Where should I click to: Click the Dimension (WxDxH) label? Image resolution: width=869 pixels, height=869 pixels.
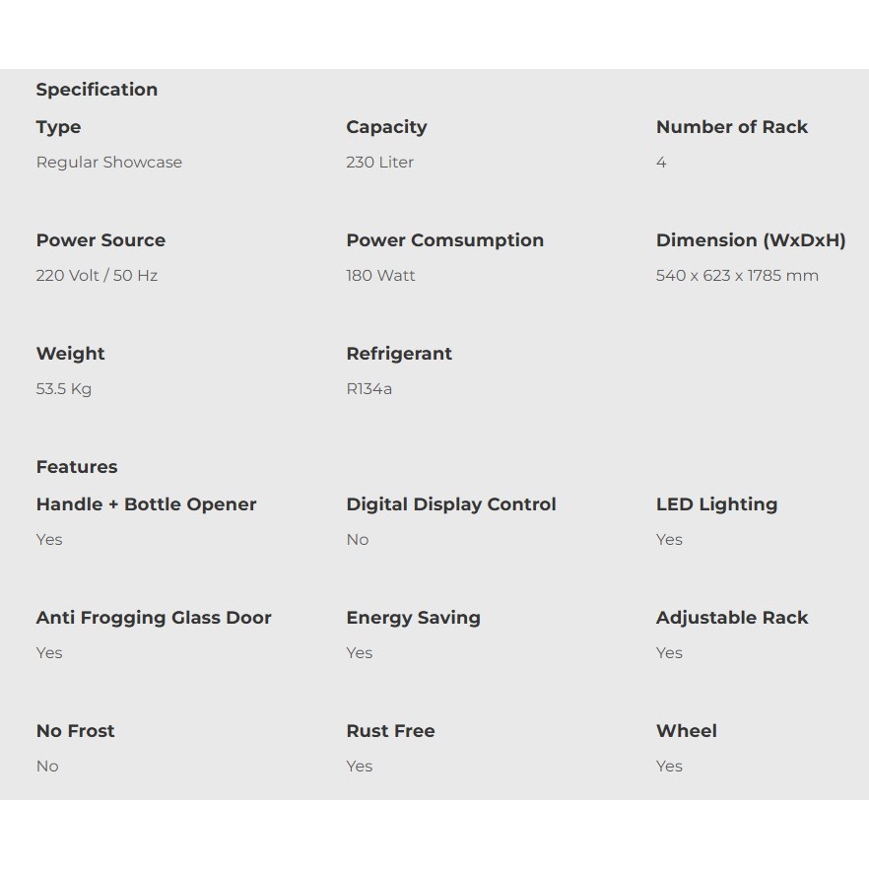751,240
